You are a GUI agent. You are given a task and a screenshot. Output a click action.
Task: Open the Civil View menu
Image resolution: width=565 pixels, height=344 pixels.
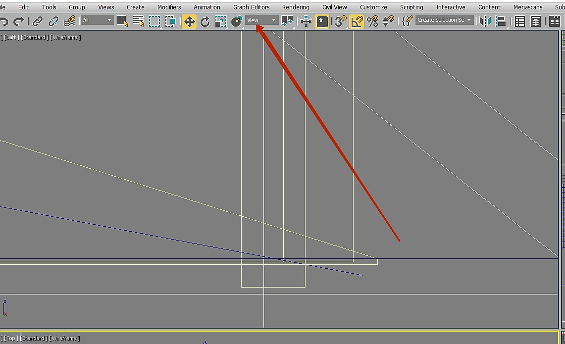click(x=334, y=7)
